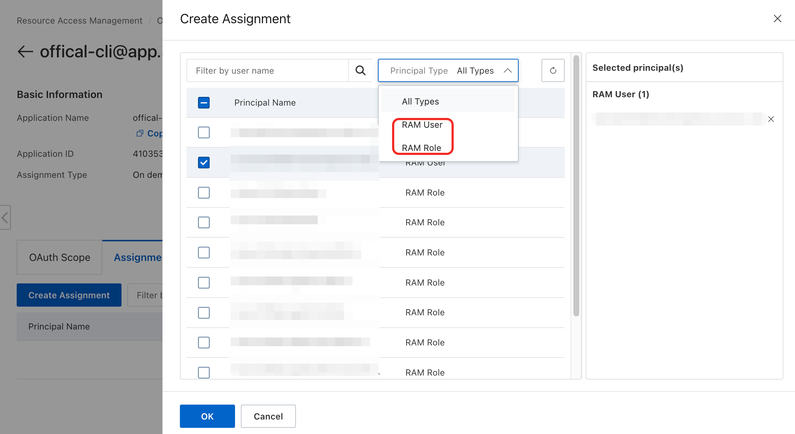Choose All Types in dropdown list
Screen dimensions: 795x434
tap(420, 102)
